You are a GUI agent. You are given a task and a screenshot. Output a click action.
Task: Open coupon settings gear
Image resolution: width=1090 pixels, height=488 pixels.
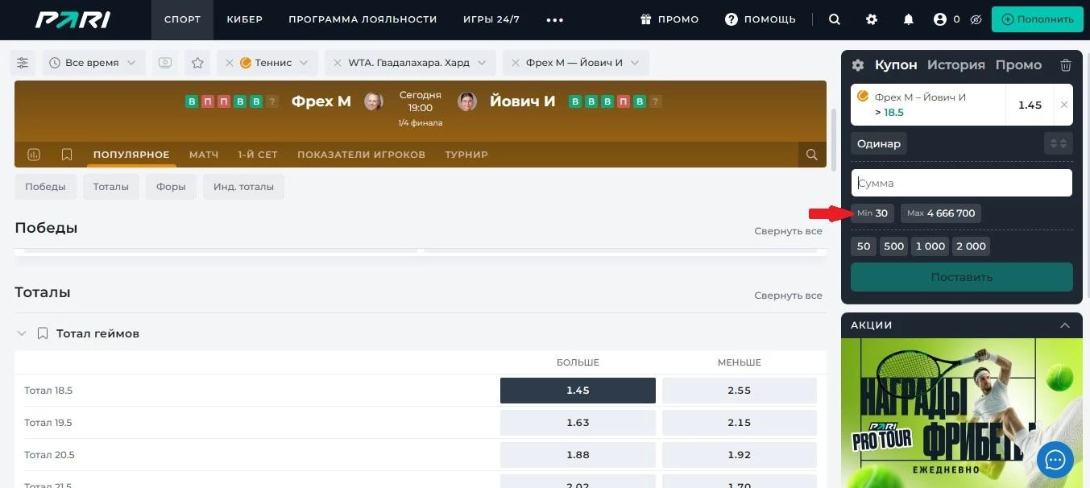858,65
